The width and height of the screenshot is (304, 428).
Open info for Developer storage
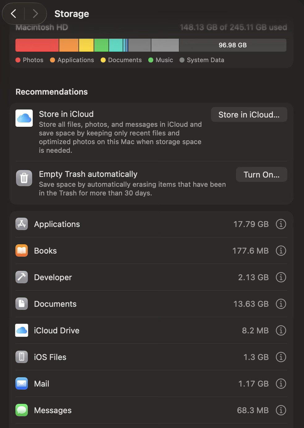pyautogui.click(x=281, y=277)
